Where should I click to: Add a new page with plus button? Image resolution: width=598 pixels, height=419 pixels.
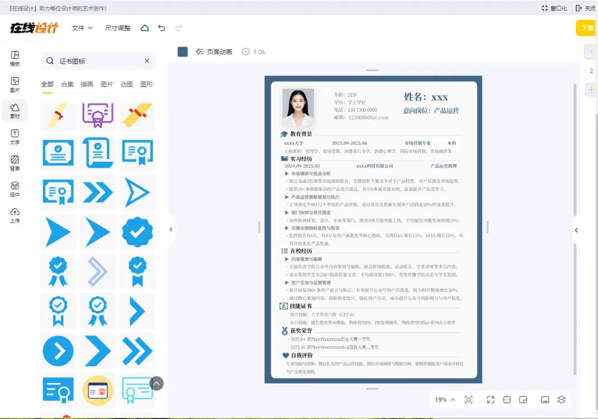[x=591, y=90]
